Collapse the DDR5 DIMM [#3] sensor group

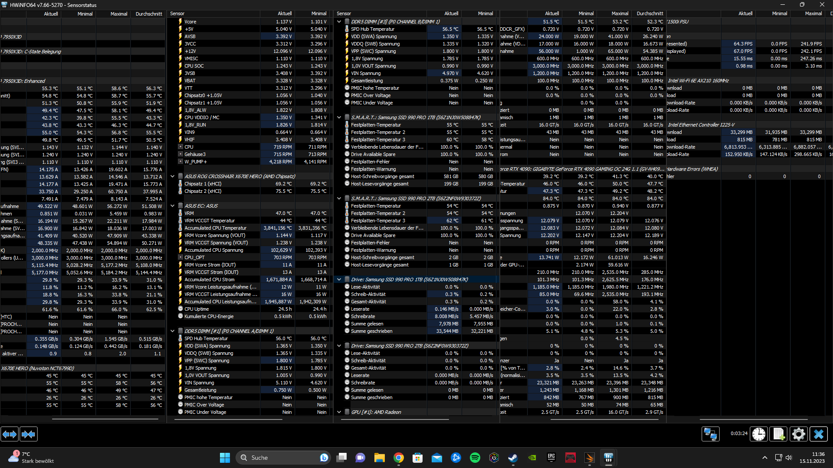(339, 21)
